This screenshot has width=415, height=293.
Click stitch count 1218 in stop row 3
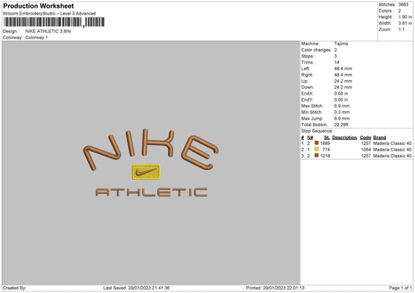coord(325,156)
